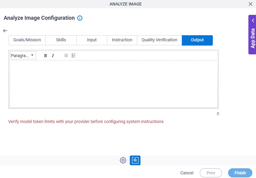Image resolution: width=256 pixels, height=178 pixels.
Task: Click the Cancel button
Action: tap(187, 173)
